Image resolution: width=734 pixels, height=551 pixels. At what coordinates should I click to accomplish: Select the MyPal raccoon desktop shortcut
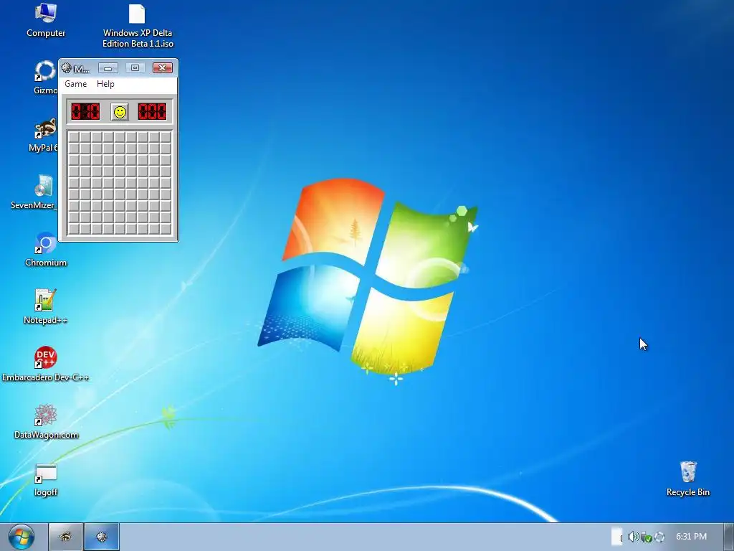[44, 135]
